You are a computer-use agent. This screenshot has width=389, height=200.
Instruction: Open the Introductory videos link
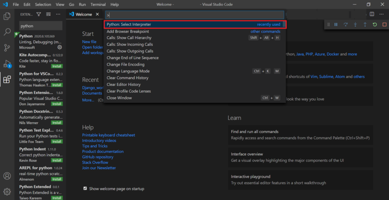click(x=99, y=141)
